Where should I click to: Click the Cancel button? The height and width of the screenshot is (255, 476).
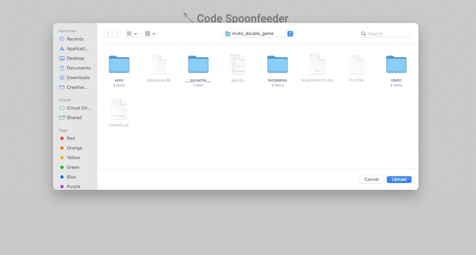click(371, 179)
